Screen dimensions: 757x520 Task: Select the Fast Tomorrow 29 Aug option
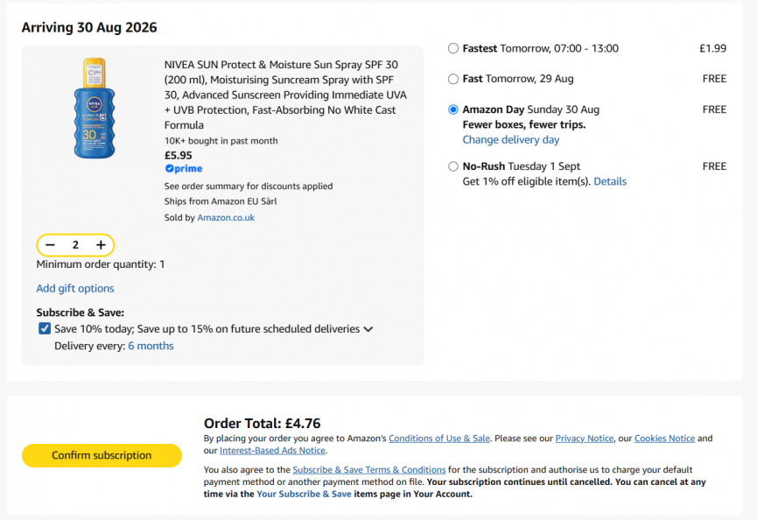coord(452,79)
